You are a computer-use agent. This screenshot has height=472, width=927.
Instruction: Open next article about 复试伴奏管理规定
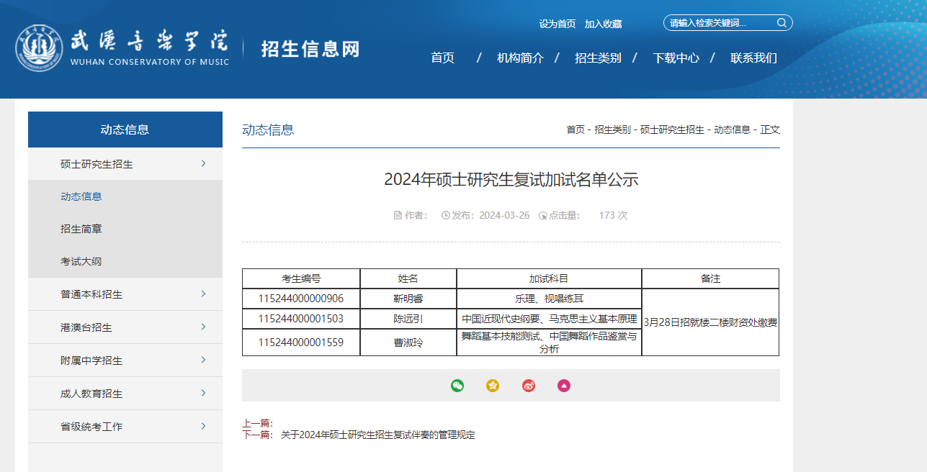[x=377, y=435]
